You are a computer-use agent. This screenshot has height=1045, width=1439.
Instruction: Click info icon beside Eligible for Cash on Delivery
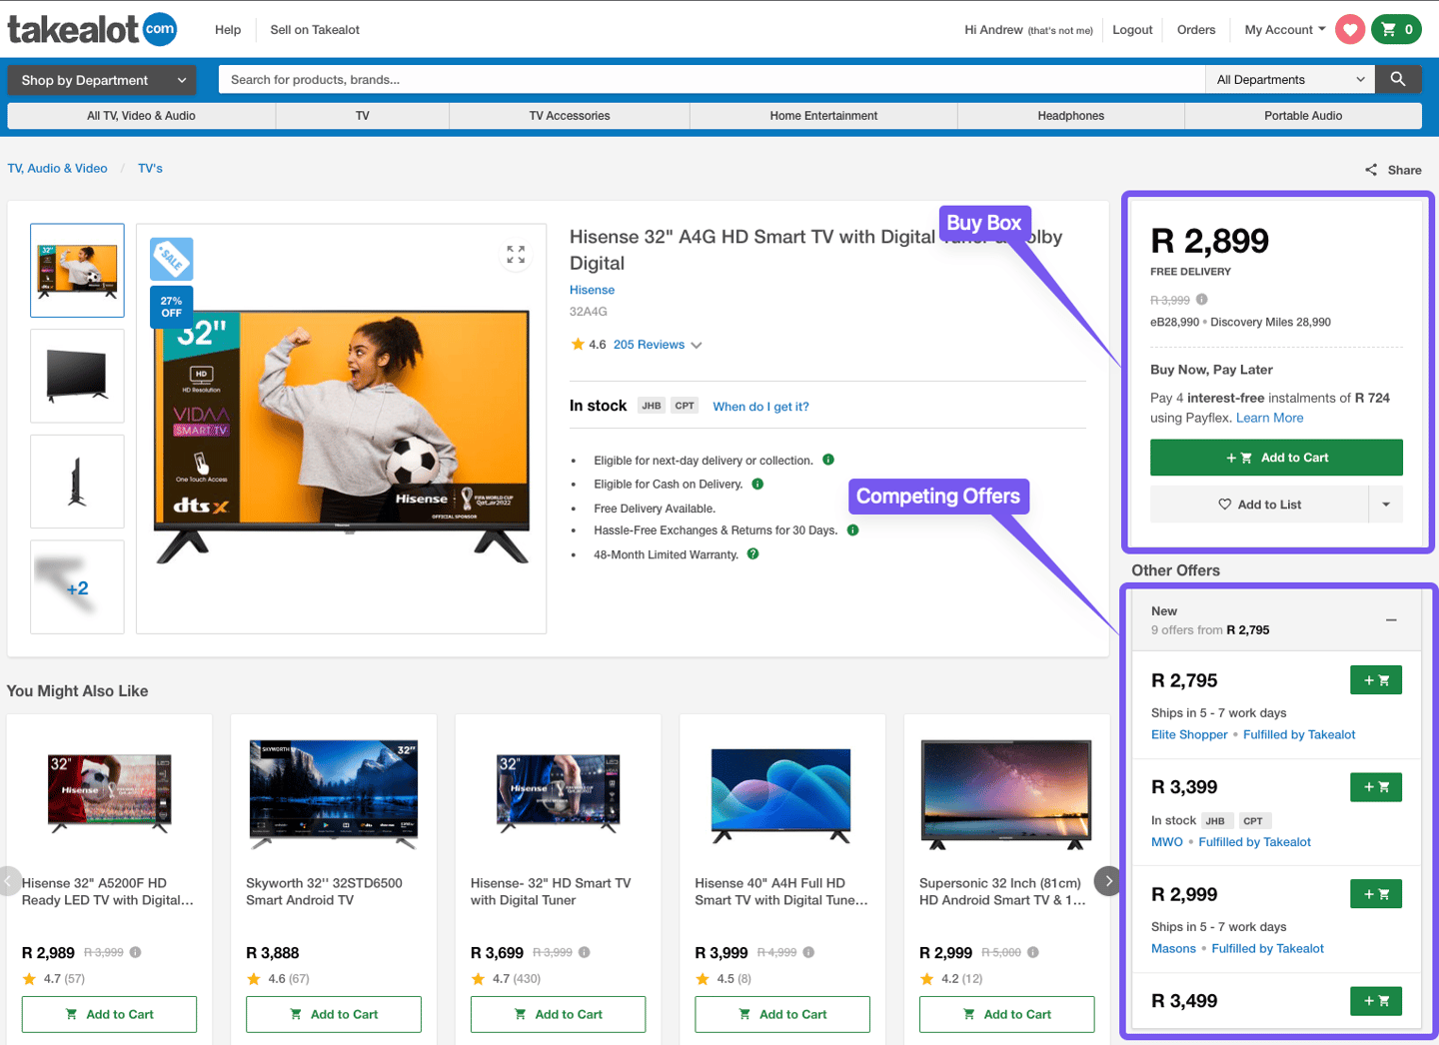click(x=757, y=484)
